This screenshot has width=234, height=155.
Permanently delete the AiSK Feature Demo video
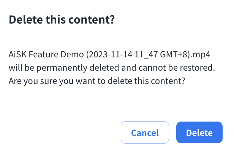point(199,133)
